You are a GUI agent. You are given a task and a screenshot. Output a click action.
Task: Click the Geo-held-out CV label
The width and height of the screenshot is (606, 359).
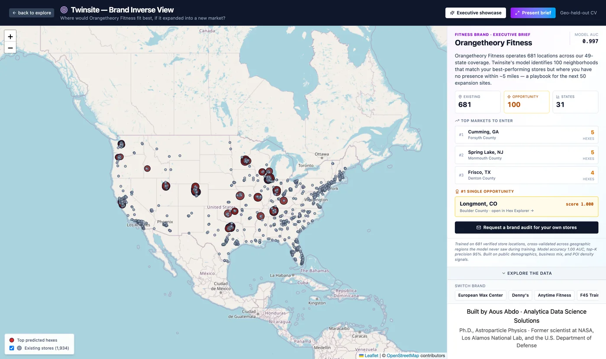[578, 13]
